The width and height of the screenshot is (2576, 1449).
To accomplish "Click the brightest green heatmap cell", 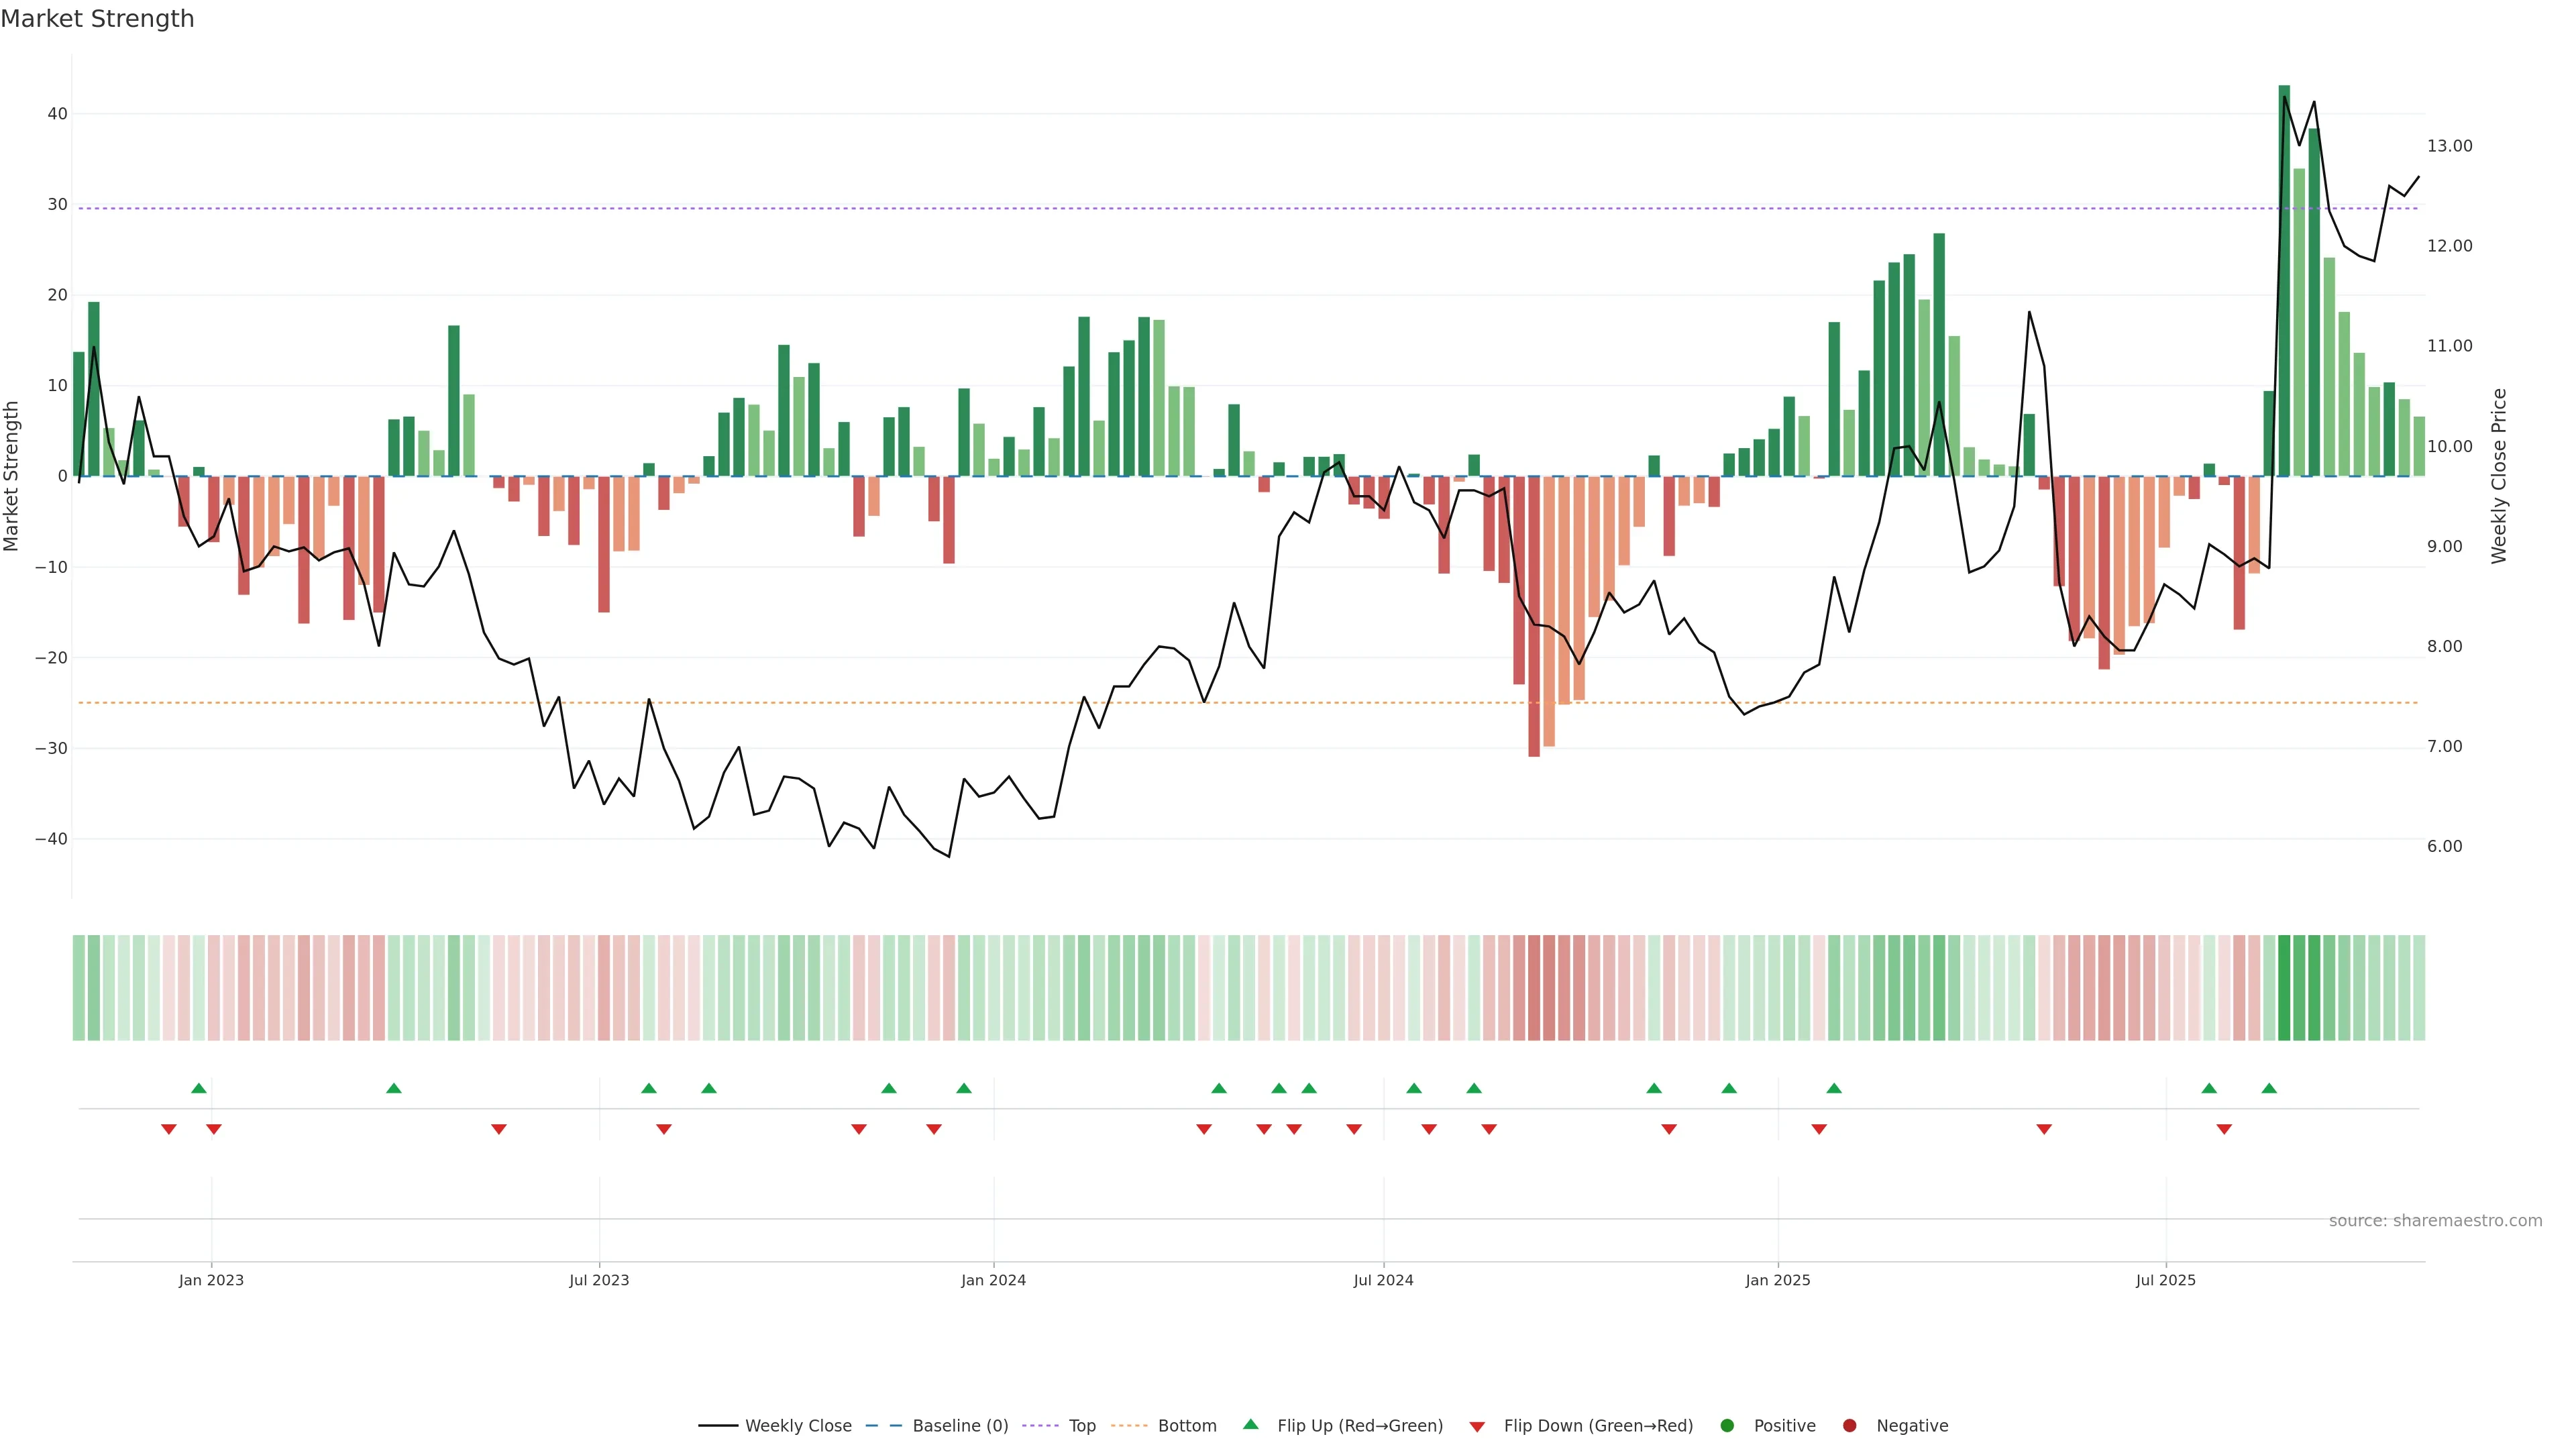I will 2284,988.
